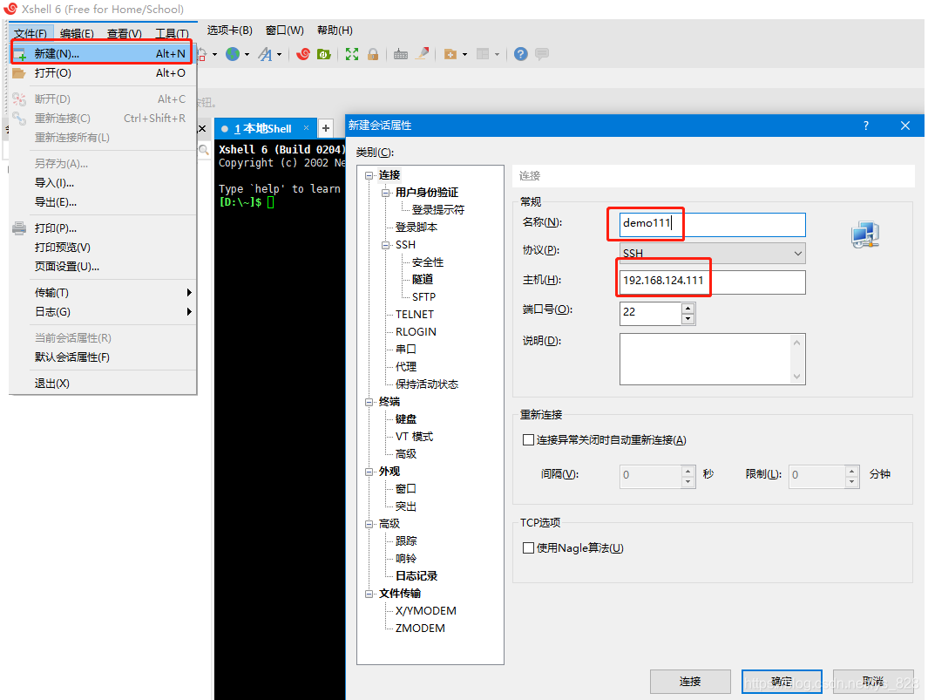Open the font A toolbar icon
The height and width of the screenshot is (700, 928).
click(265, 54)
